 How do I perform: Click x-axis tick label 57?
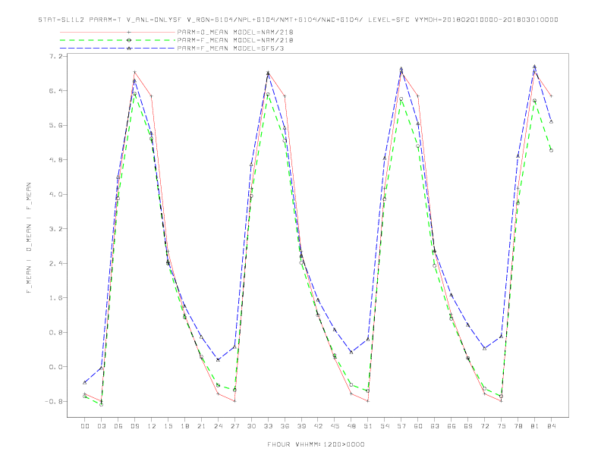coord(401,426)
